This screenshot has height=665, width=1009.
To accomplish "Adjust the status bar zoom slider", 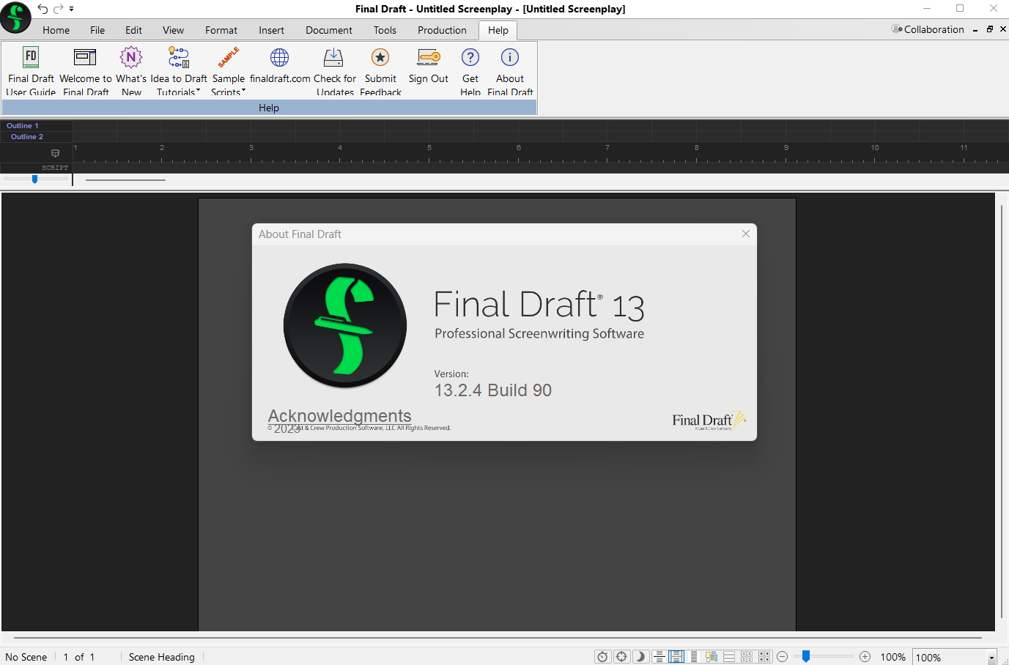I will pyautogui.click(x=806, y=657).
